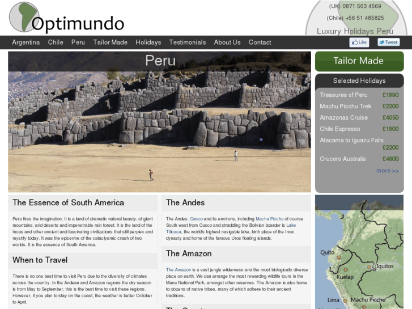Follow the Cusco link in The Andes

[196, 219]
